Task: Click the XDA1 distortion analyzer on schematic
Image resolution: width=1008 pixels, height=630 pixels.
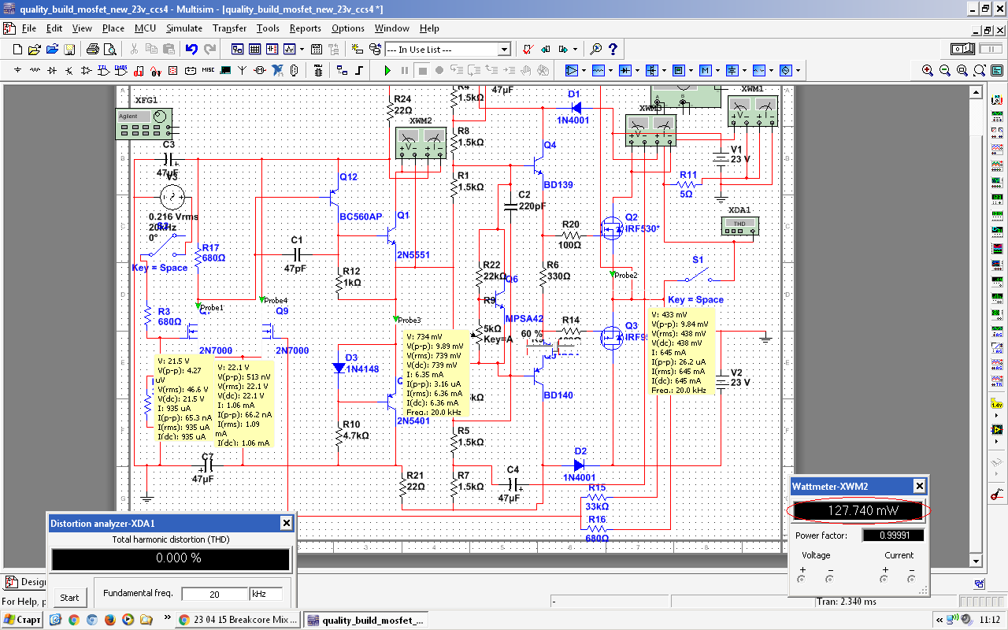Action: [x=740, y=227]
